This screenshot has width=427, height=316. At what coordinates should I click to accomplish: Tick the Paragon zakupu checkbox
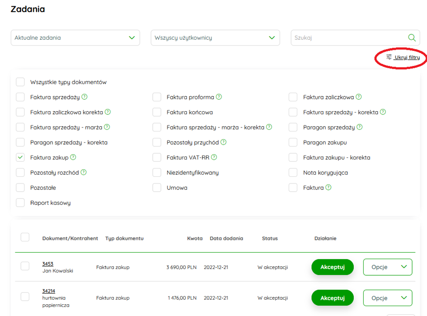[x=293, y=142]
